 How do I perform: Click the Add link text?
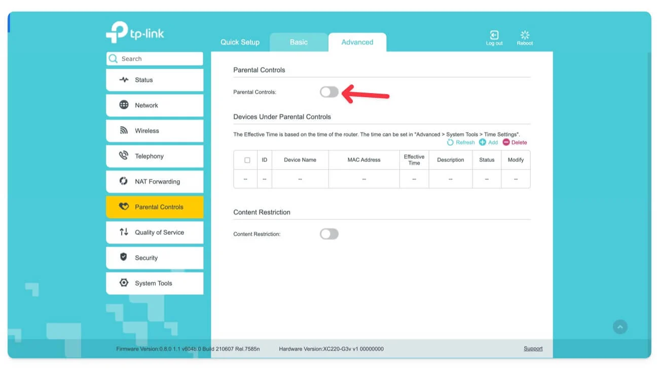click(493, 142)
